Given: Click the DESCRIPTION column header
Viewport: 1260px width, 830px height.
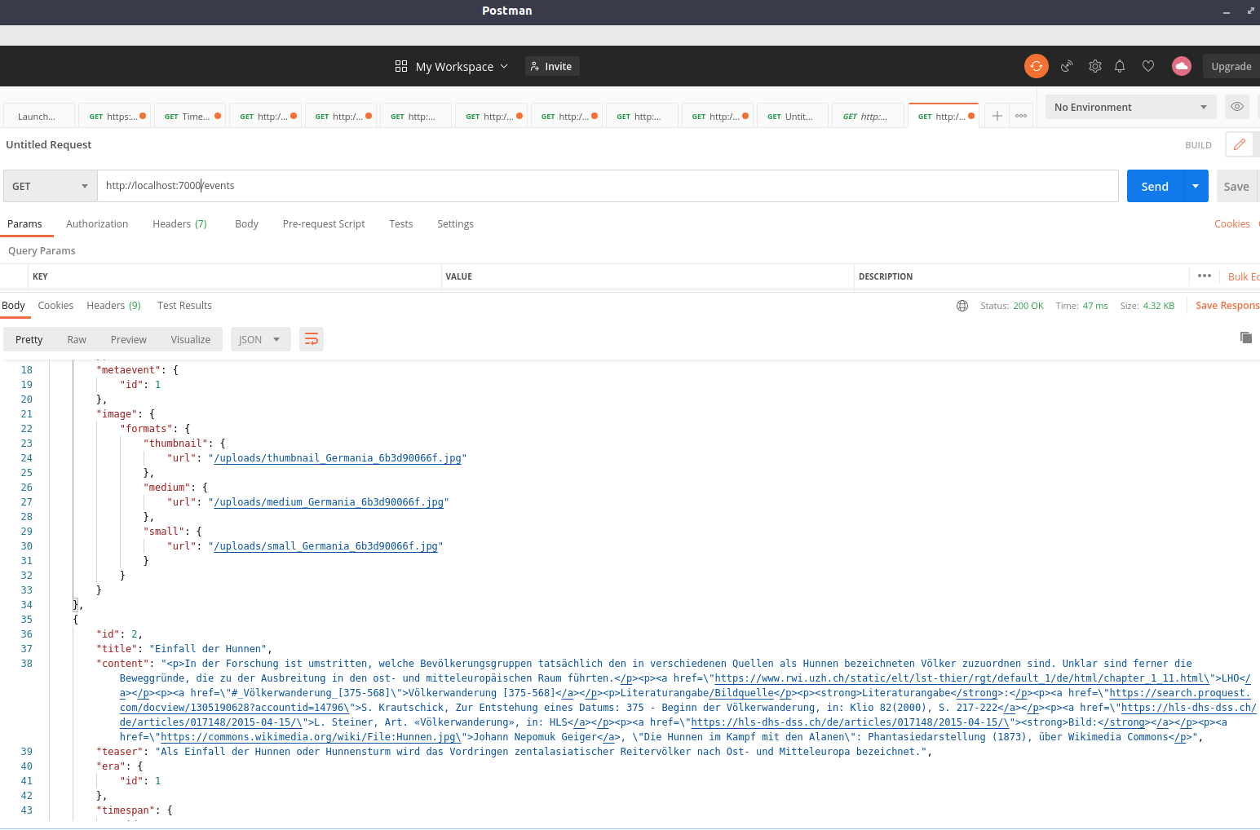Looking at the screenshot, I should pyautogui.click(x=886, y=276).
